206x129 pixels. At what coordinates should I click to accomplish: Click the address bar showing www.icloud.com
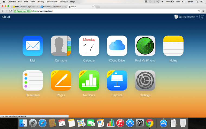coord(107,11)
